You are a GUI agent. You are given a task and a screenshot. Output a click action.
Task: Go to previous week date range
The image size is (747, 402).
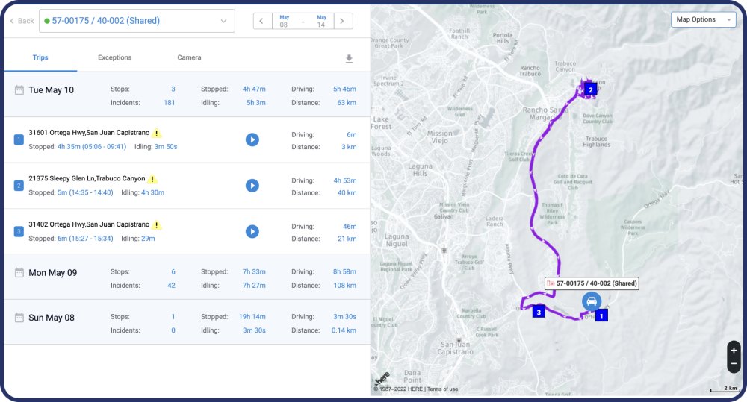(x=262, y=21)
